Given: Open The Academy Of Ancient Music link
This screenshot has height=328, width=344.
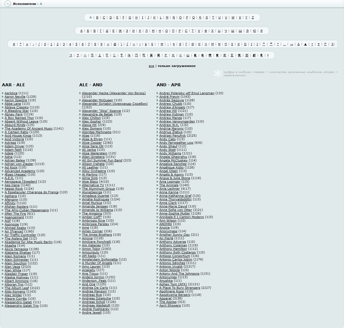Looking at the screenshot, I should [29, 128].
